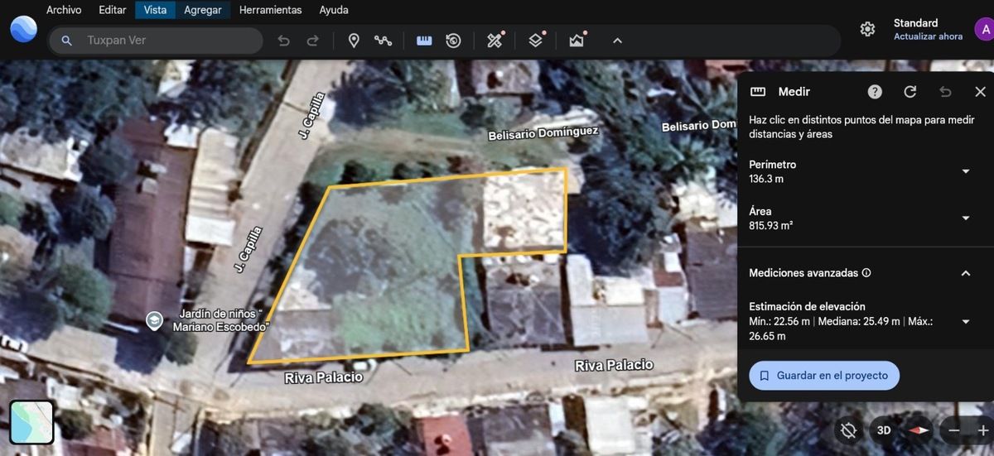Image resolution: width=994 pixels, height=456 pixels.
Task: Toggle the 3D view button
Action: (884, 430)
